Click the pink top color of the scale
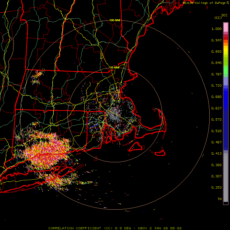The image size is (230, 230). point(226,27)
